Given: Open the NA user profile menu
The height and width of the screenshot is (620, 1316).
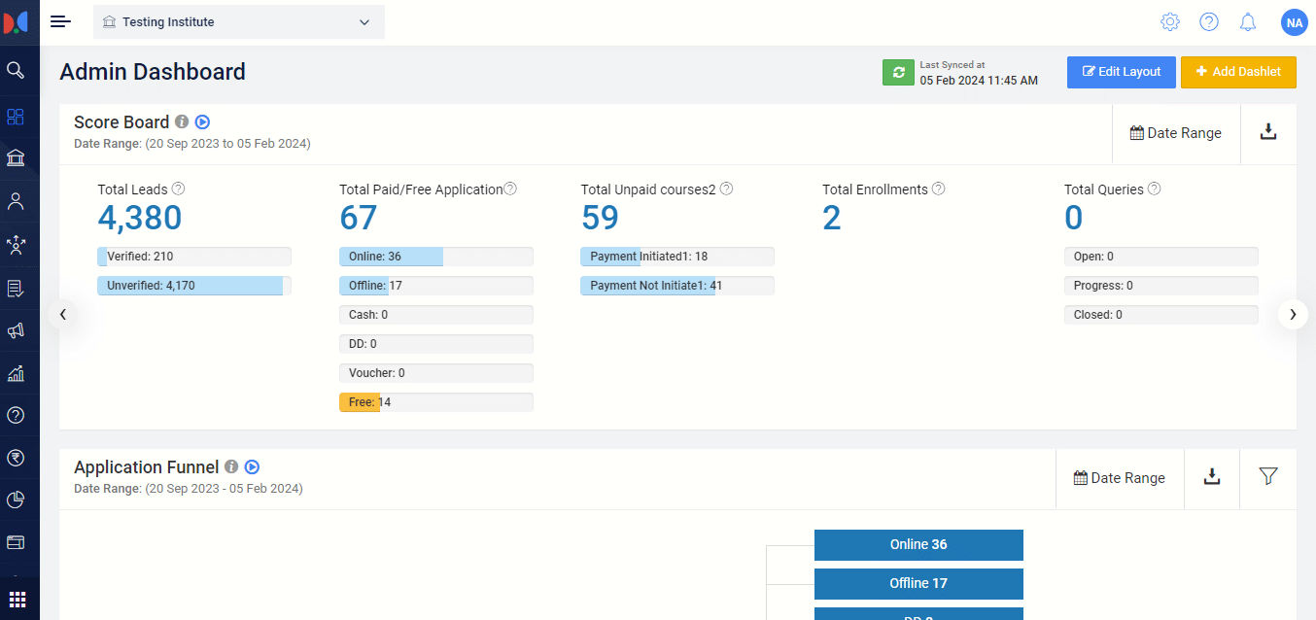Looking at the screenshot, I should point(1294,21).
